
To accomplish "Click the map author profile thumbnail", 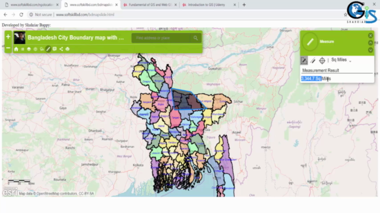I will pos(20,38).
